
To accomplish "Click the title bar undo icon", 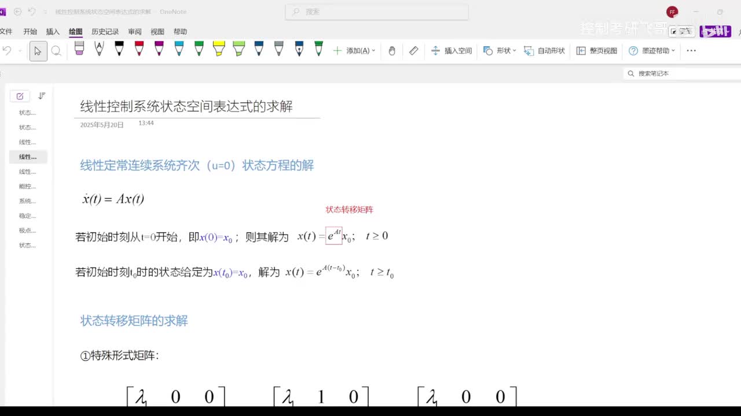I will [x=32, y=12].
